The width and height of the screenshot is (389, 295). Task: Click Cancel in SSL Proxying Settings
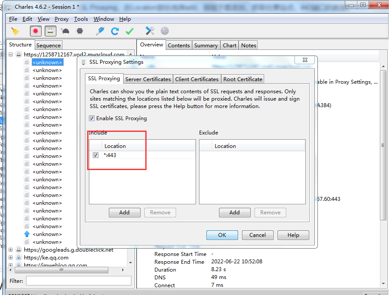[258, 235]
